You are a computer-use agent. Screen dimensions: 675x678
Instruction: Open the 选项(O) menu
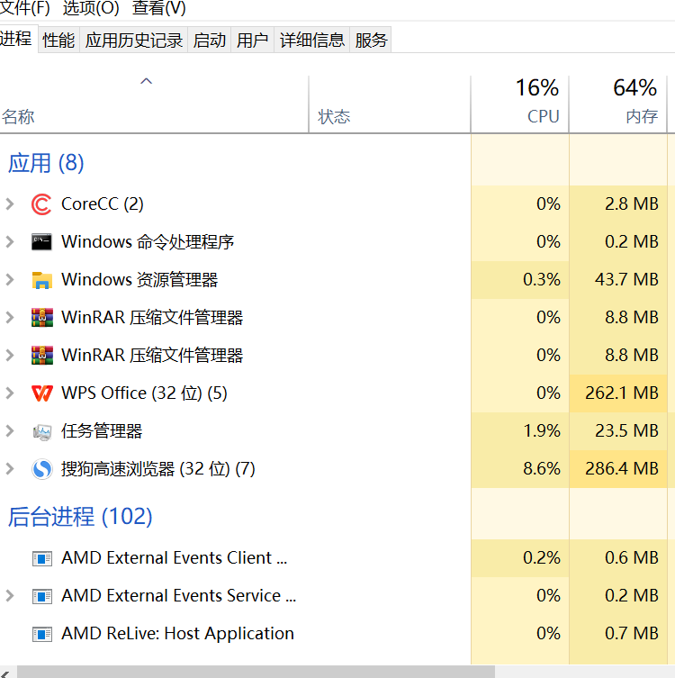pos(91,8)
